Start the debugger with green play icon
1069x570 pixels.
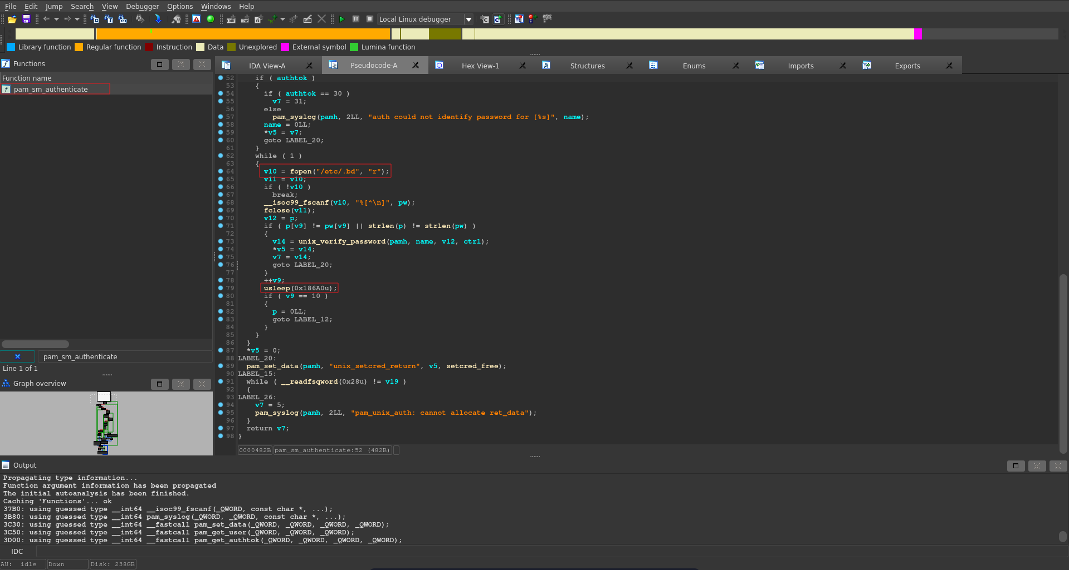[x=341, y=19]
